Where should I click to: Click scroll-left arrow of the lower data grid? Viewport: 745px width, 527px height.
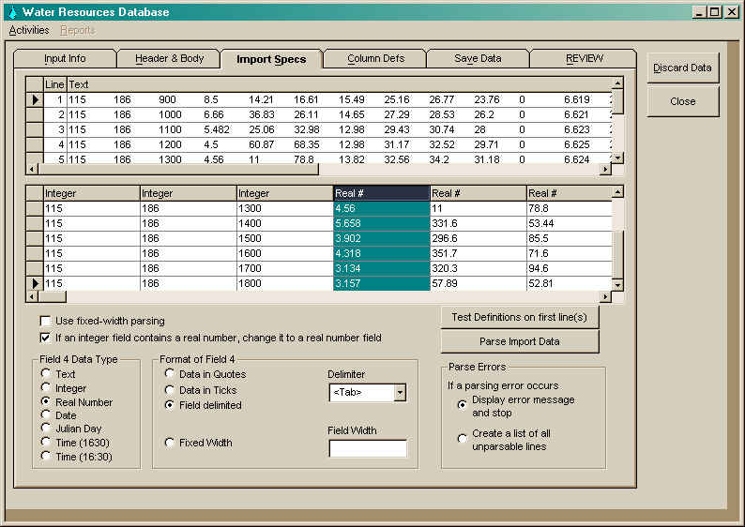click(x=34, y=297)
